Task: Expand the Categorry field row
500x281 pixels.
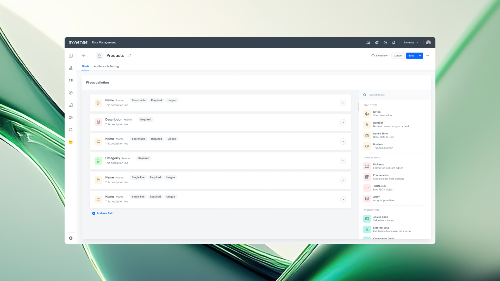Action: click(x=343, y=161)
